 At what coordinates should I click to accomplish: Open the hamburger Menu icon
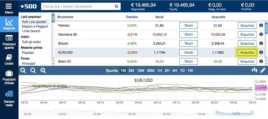[x=9, y=6]
